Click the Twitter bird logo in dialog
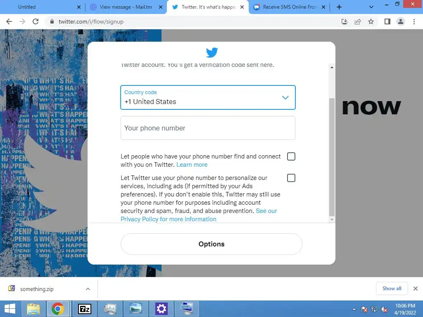 [x=212, y=52]
